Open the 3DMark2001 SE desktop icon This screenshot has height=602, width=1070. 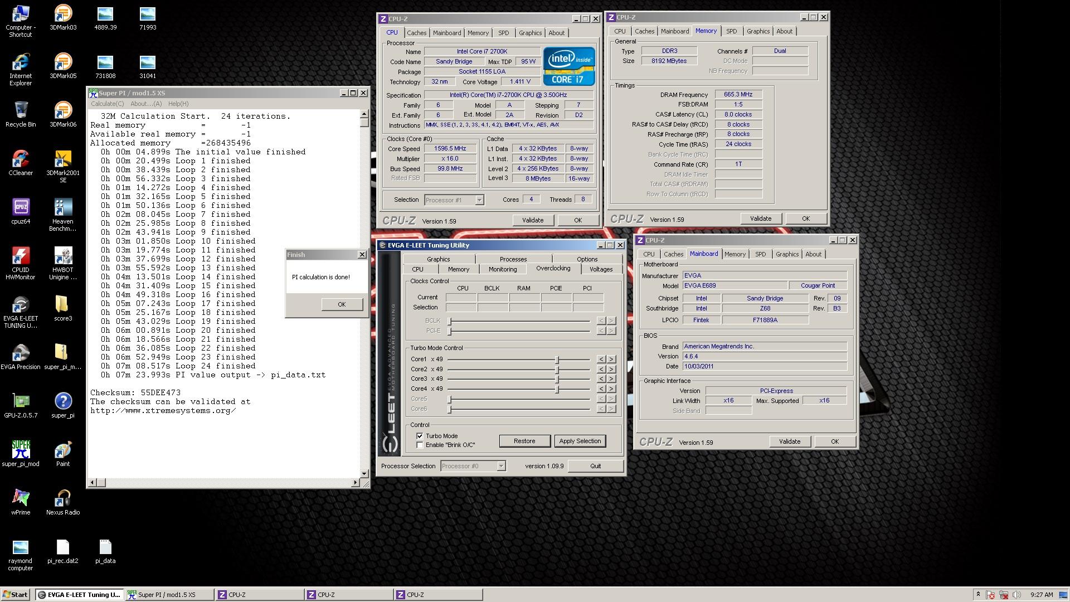pos(63,167)
